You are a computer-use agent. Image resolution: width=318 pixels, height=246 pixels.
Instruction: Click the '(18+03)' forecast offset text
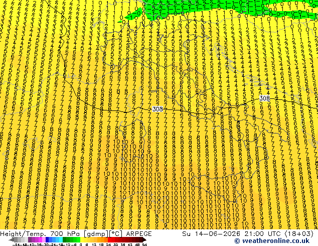(299, 234)
